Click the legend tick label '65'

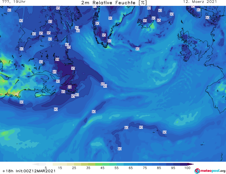click(131, 168)
